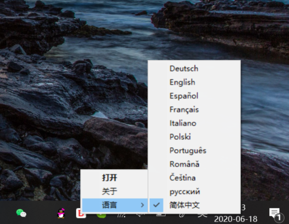The width and height of the screenshot is (289, 224).
Task: Expand the 语言 submenu entry
Action: (x=114, y=205)
